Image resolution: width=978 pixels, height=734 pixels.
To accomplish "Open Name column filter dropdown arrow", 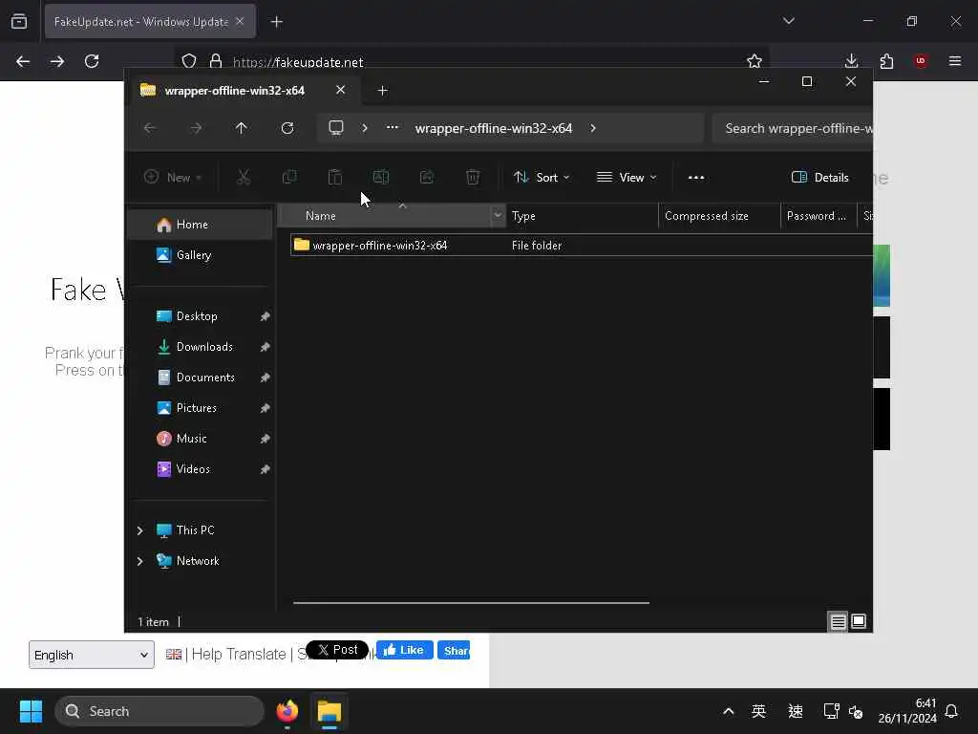I will [497, 215].
